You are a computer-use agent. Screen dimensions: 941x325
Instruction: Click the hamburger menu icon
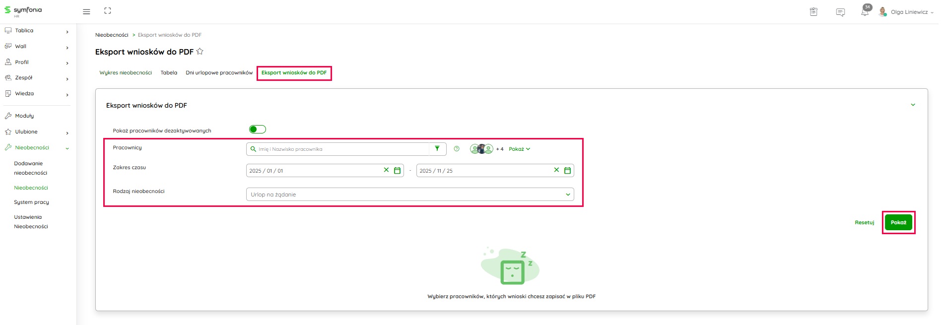tap(86, 11)
